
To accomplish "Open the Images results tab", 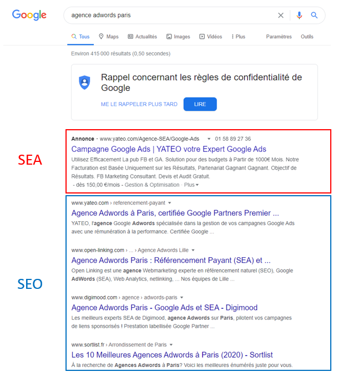I will point(178,37).
